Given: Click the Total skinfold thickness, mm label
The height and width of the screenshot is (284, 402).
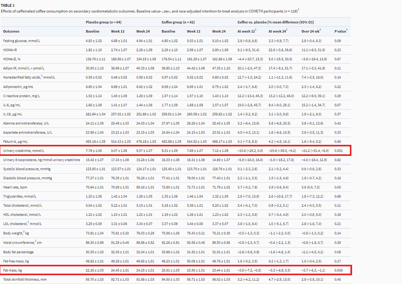Looking at the screenshot, I should pos(25,279).
